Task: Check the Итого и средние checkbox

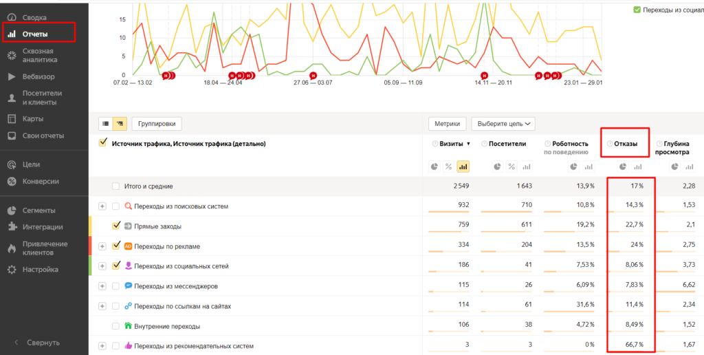Action: tap(115, 186)
